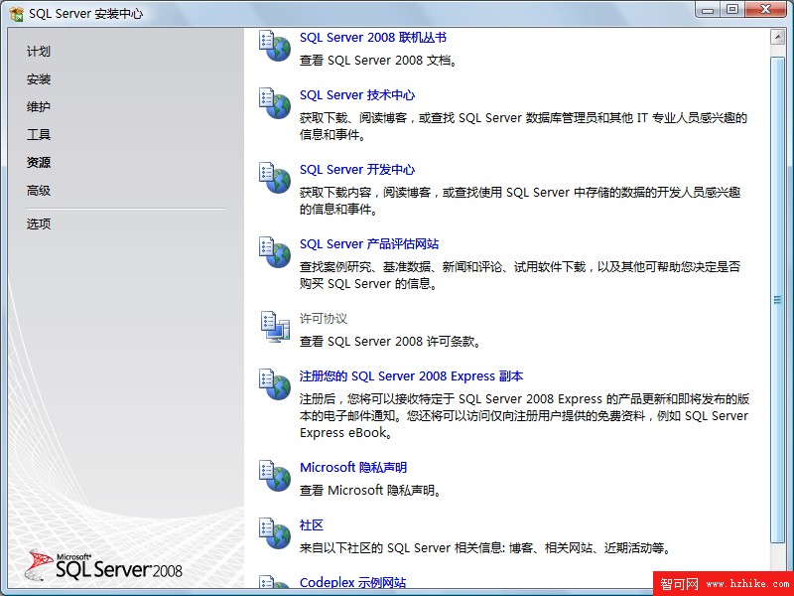
Task: Click the description mentioning 数据库管理员和其他 IT 专业人员
Action: [524, 126]
